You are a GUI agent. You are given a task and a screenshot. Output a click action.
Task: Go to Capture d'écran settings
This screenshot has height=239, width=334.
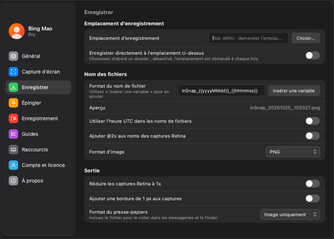tap(41, 72)
